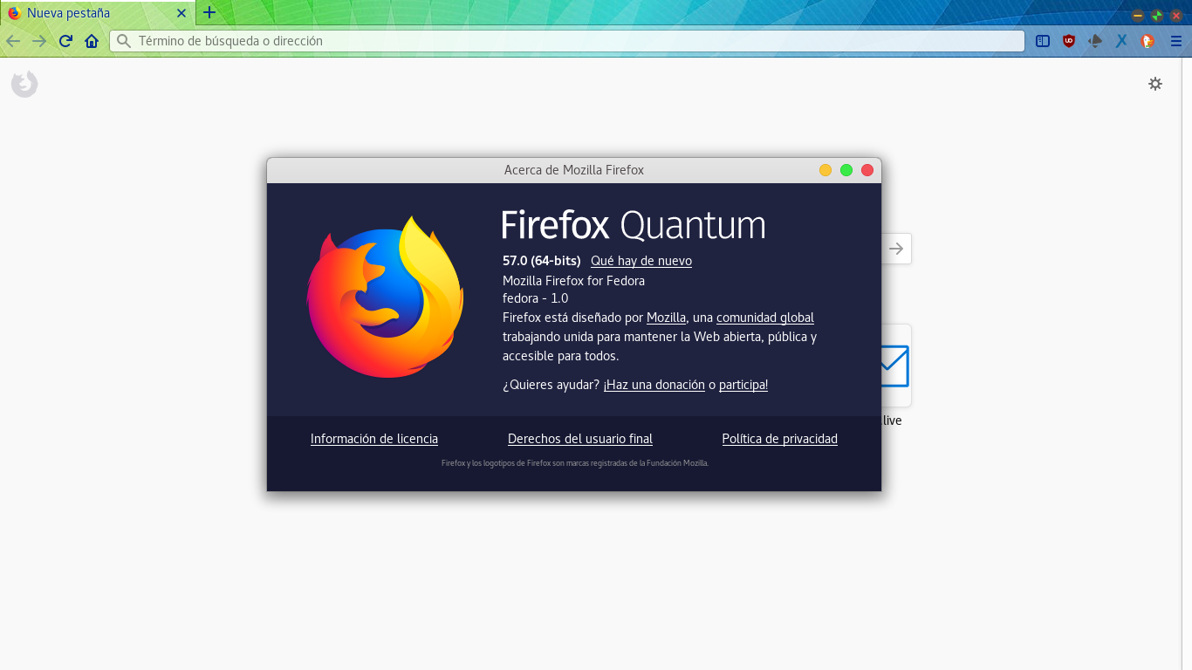The image size is (1192, 670).
Task: Open new tab page settings gear
Action: point(1155,84)
